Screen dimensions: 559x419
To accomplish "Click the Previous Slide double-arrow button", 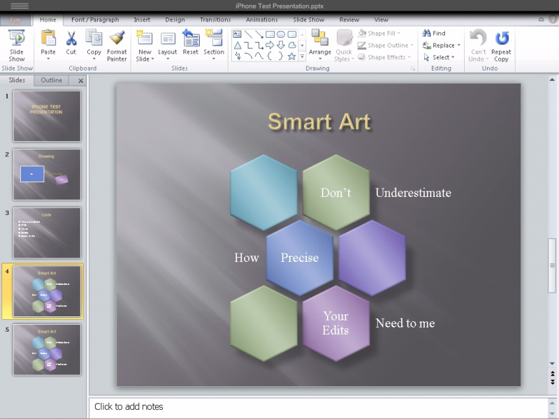I will click(552, 374).
